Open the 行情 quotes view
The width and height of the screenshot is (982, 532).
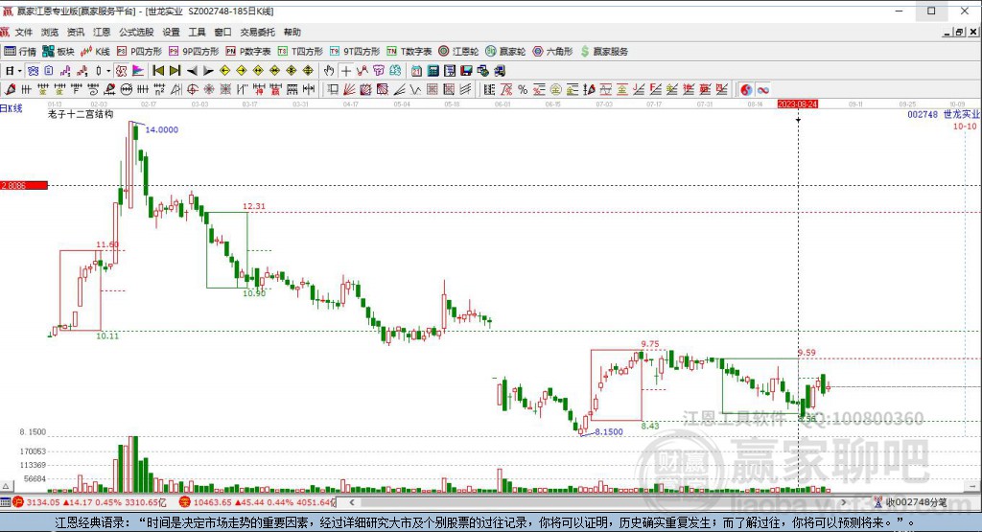coord(19,52)
